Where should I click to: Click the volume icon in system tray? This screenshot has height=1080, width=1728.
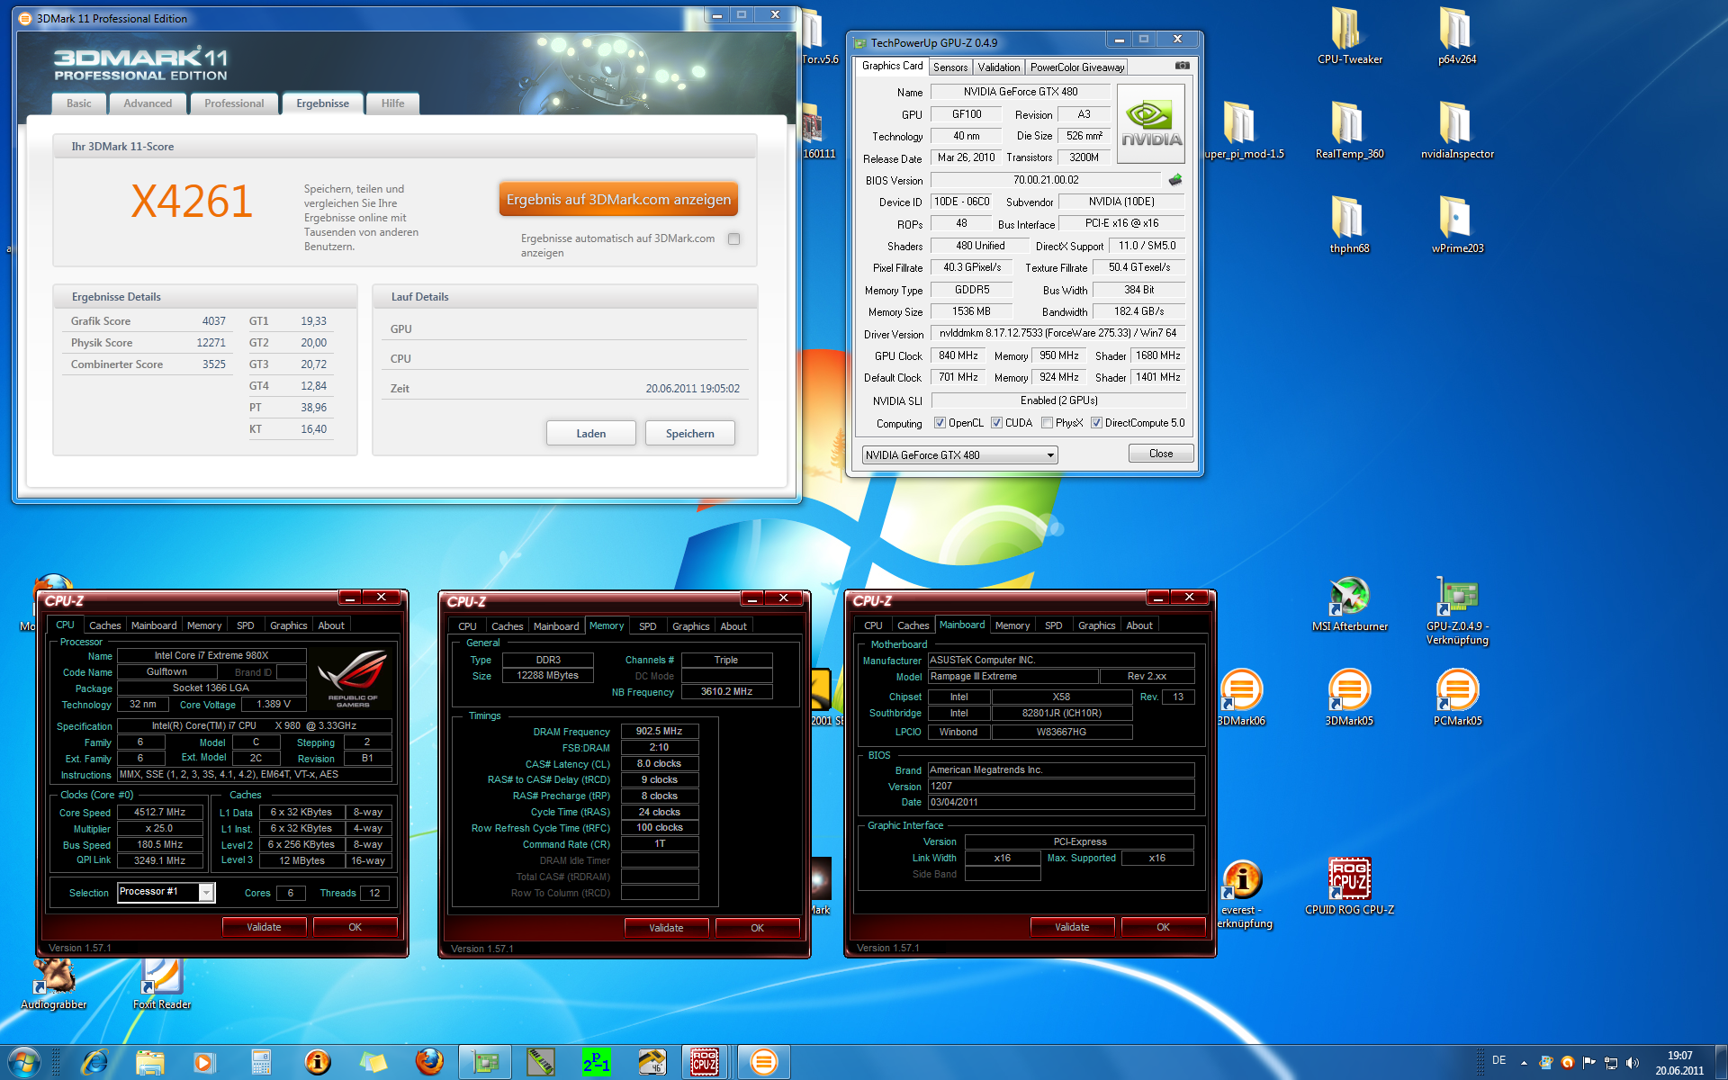click(1633, 1063)
